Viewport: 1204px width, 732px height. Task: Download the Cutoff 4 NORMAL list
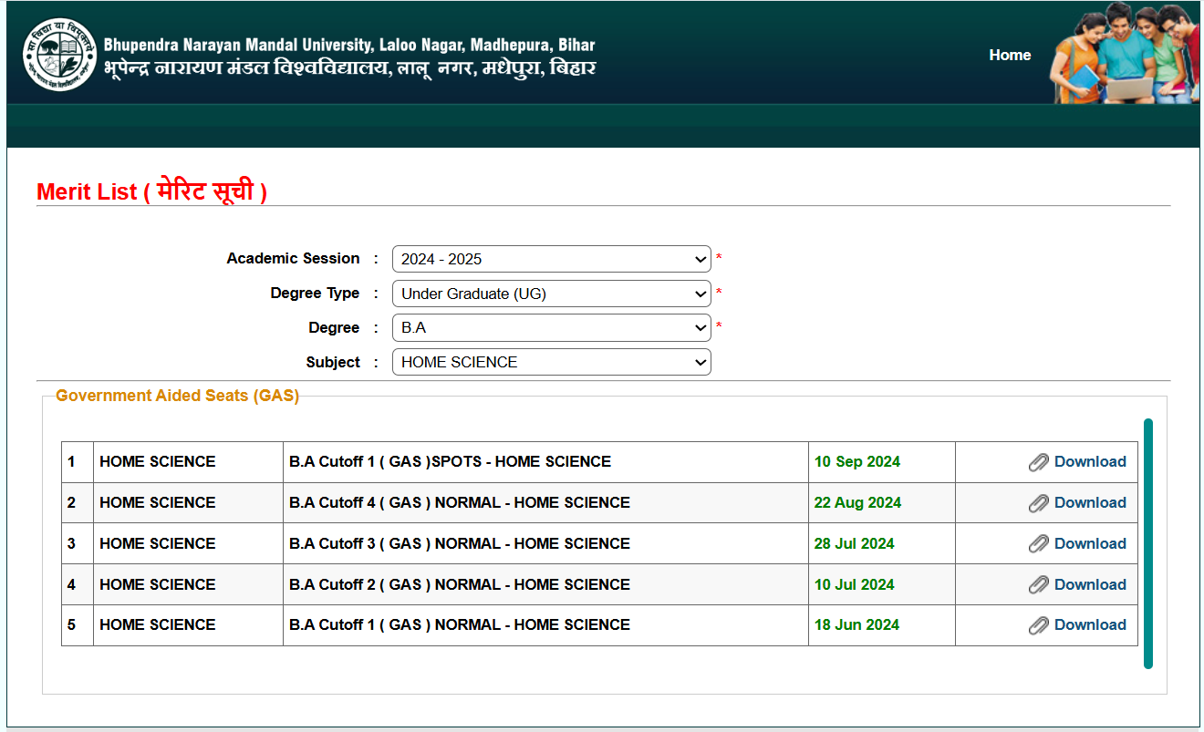1090,502
